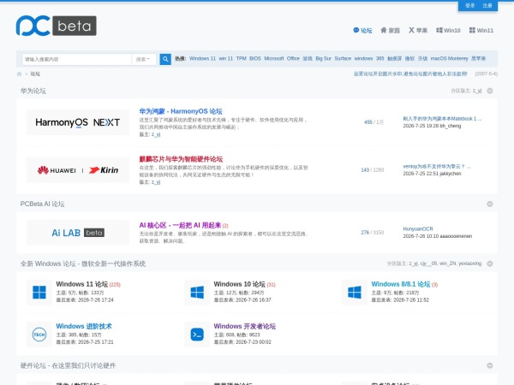Collapse the 硬件论坛 section
This screenshot has width=514, height=385.
pos(490,365)
